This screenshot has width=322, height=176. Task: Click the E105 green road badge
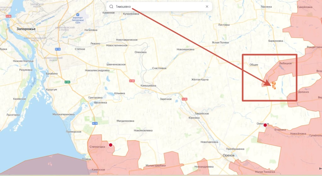point(67,82)
